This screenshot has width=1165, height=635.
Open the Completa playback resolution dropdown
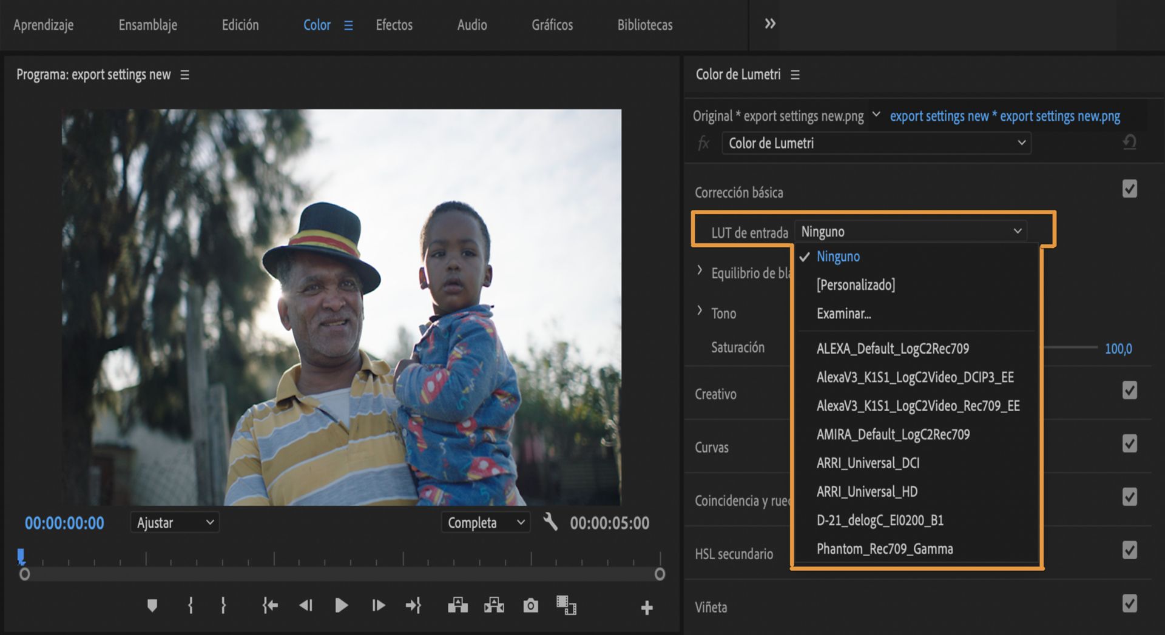tap(485, 522)
